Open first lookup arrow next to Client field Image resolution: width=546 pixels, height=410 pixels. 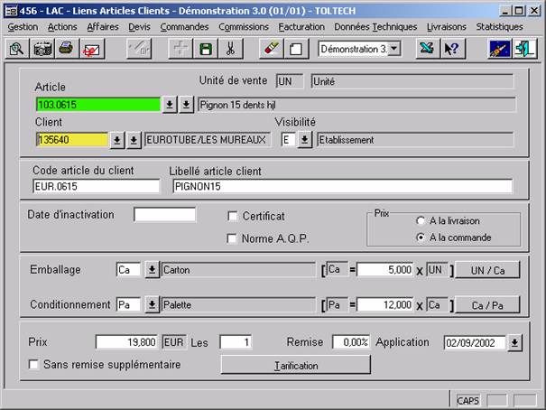click(117, 140)
